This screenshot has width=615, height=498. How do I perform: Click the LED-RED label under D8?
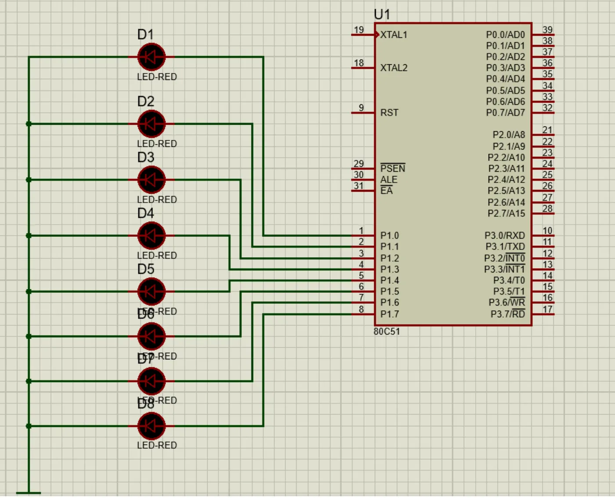(157, 445)
